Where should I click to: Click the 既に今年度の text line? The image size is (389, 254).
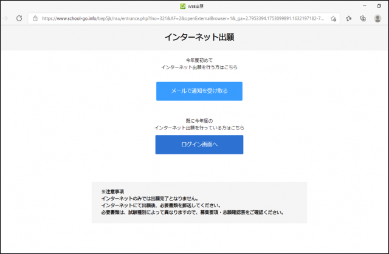199,121
